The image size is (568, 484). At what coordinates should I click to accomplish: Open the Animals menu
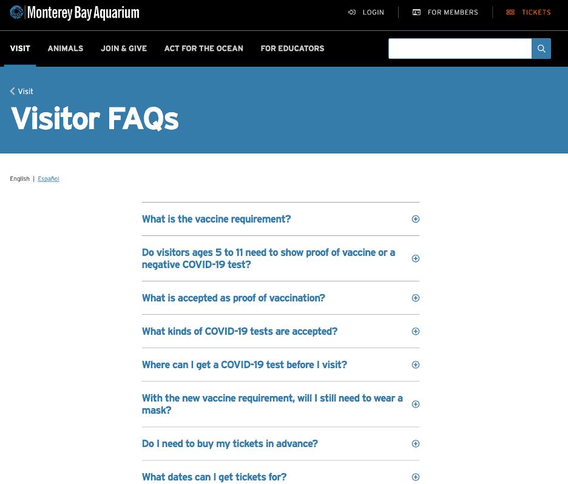(66, 49)
